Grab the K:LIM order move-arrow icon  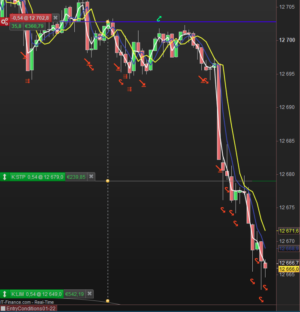point(5,294)
